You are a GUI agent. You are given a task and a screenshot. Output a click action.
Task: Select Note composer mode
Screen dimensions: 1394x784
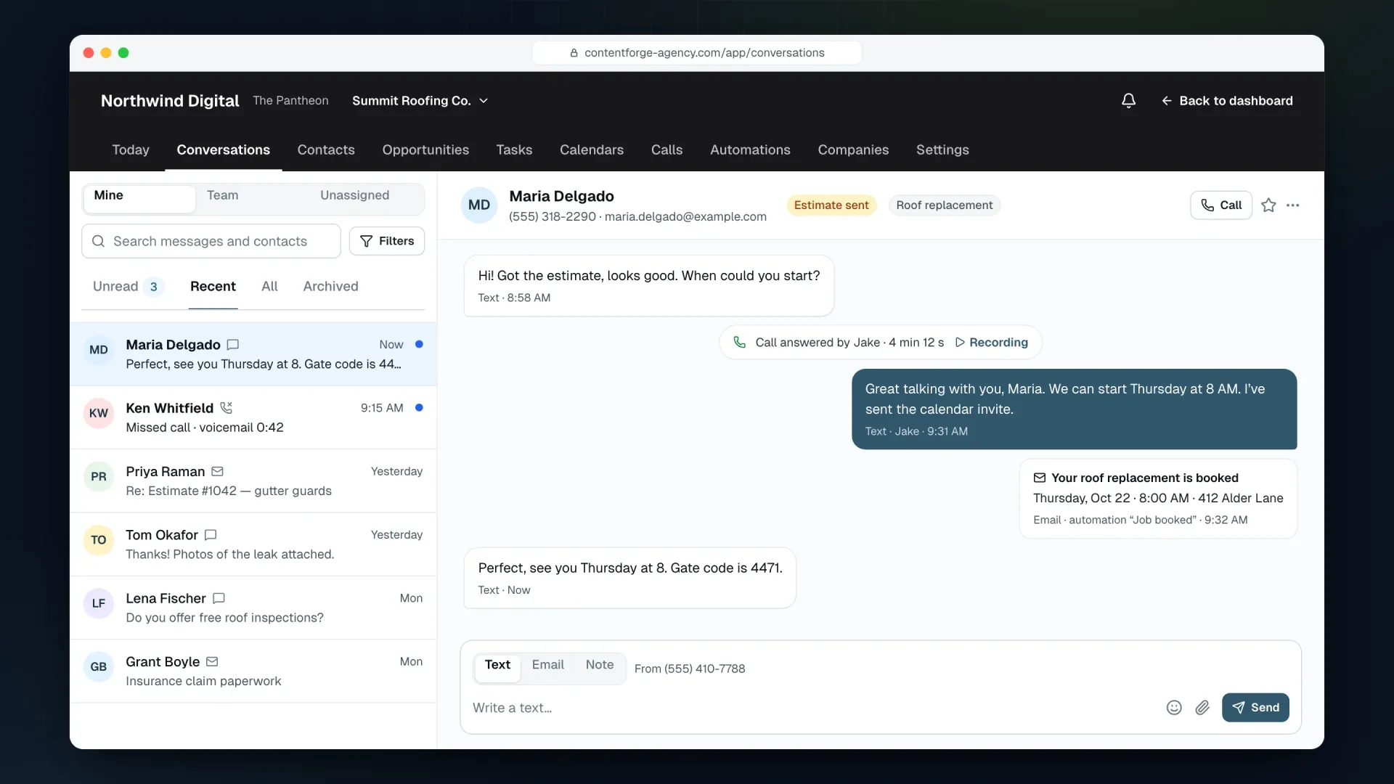tap(600, 665)
